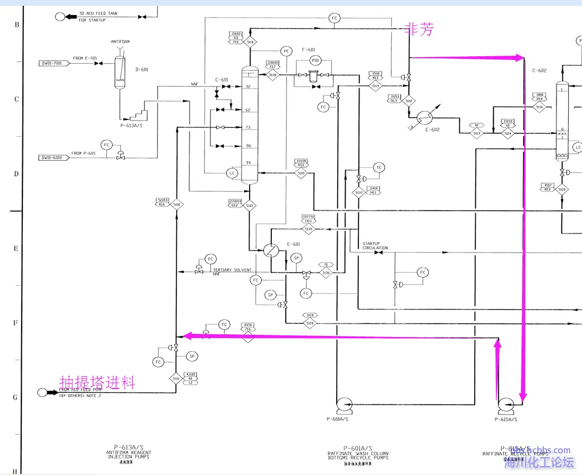
Task: Click stream diamond 5135
Action: click(x=309, y=229)
